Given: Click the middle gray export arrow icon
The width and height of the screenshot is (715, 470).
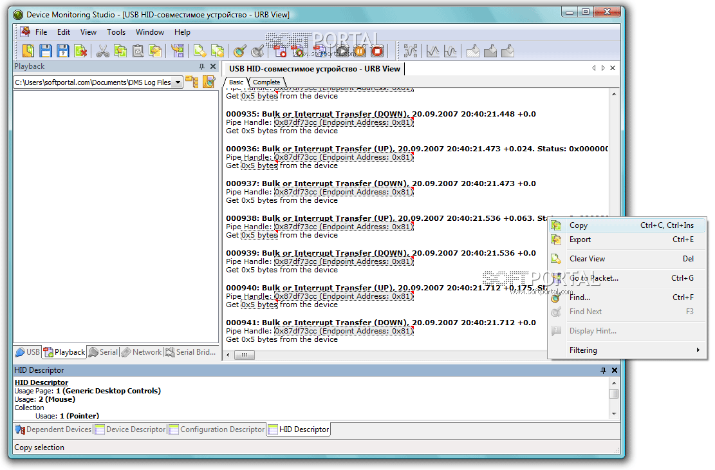Looking at the screenshot, I should point(490,51).
